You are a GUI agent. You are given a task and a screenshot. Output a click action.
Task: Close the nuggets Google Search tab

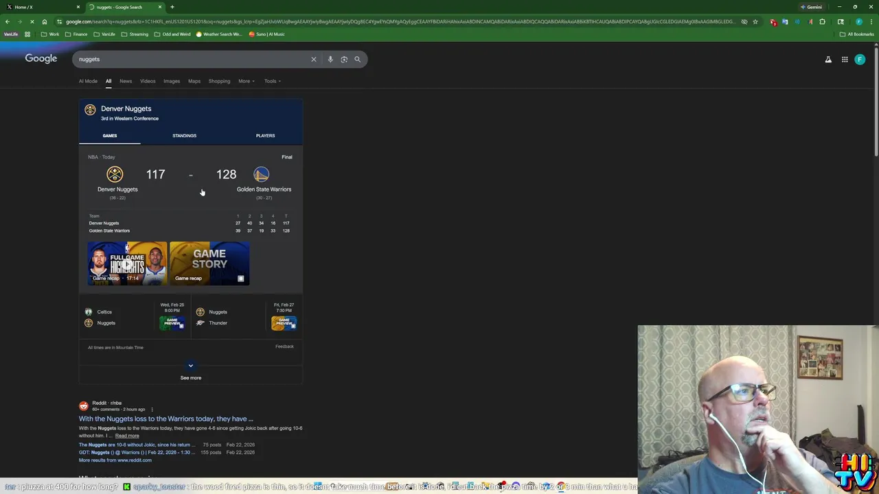(x=160, y=7)
